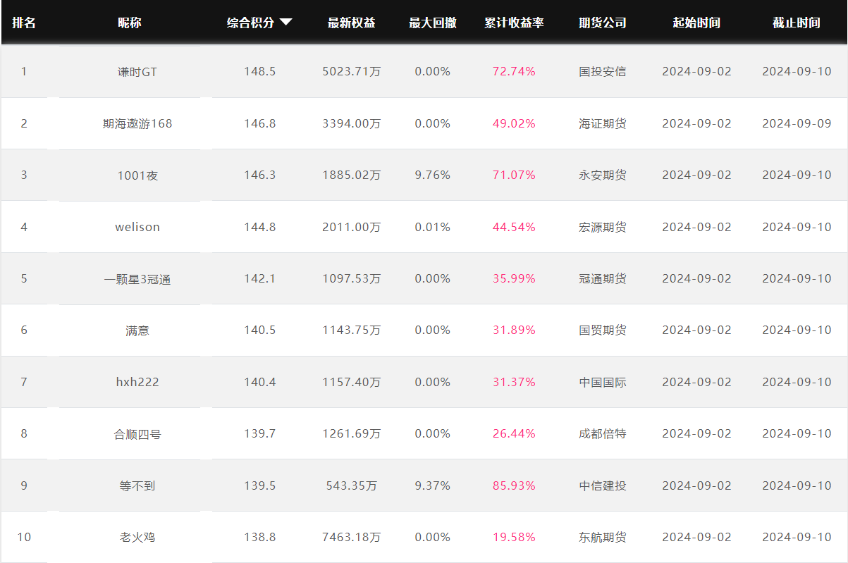Open the nickname welison
Image resolution: width=848 pixels, height=563 pixels.
point(137,227)
